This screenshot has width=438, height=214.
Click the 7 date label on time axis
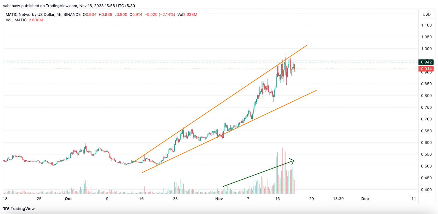(248, 199)
